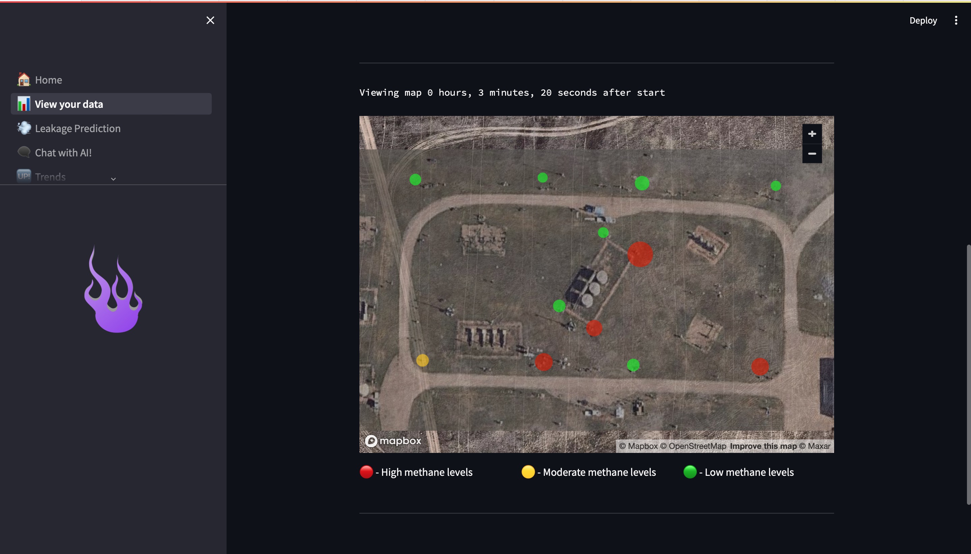Click the largest red methane marker
971x554 pixels.
click(640, 254)
